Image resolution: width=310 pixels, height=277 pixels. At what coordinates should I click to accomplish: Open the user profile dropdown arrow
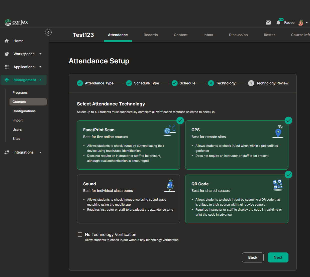[307, 23]
